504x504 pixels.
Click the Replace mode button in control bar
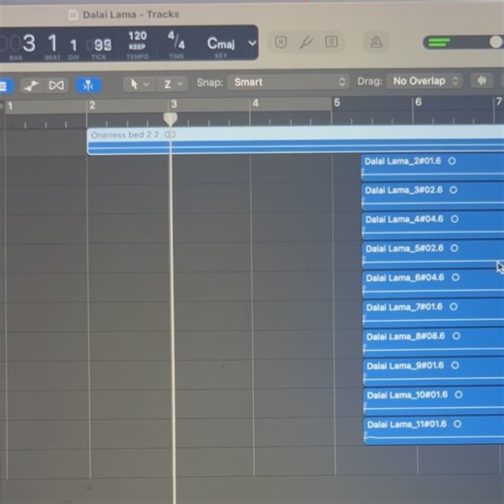280,42
